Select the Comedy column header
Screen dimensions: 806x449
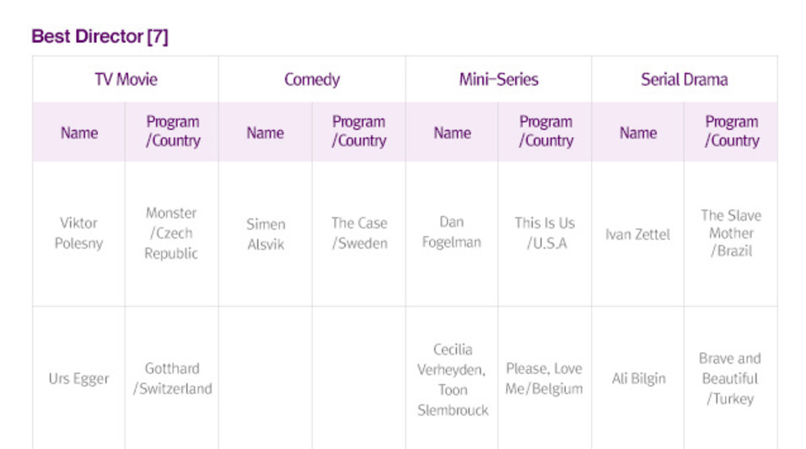point(312,80)
